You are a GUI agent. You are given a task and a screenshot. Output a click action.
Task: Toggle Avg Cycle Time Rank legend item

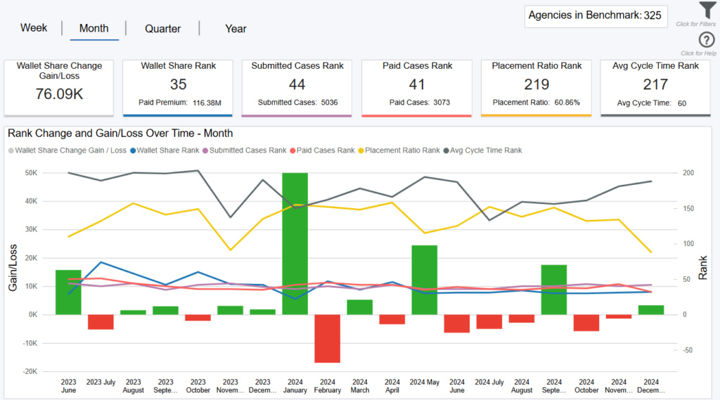click(x=486, y=150)
